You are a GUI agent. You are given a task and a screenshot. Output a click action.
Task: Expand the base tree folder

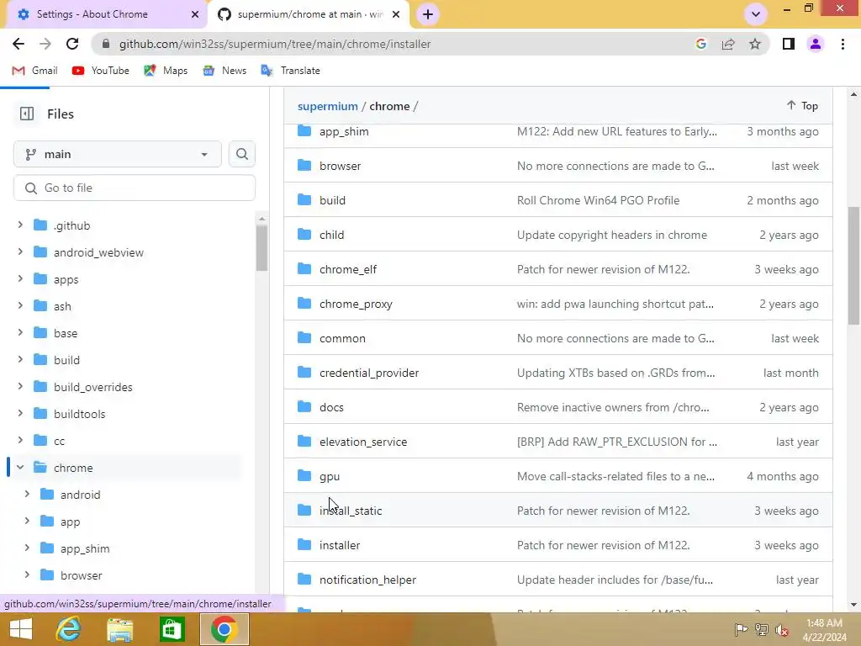point(20,332)
